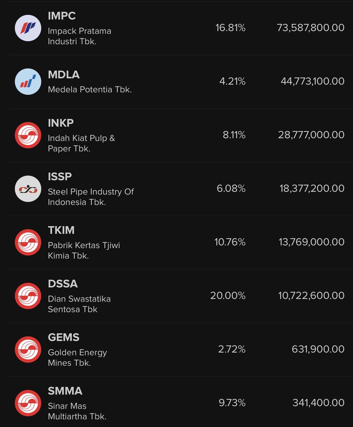Open the Impack Pratama Industri Tbk. name

tap(79, 36)
